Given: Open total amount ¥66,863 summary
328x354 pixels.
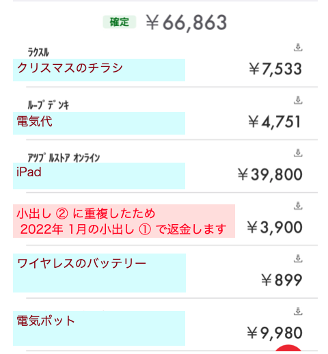Looking at the screenshot, I should pos(186,23).
